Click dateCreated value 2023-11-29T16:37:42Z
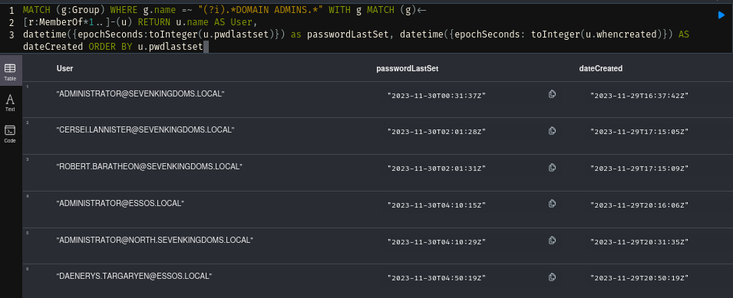This screenshot has width=733, height=298. coord(639,96)
